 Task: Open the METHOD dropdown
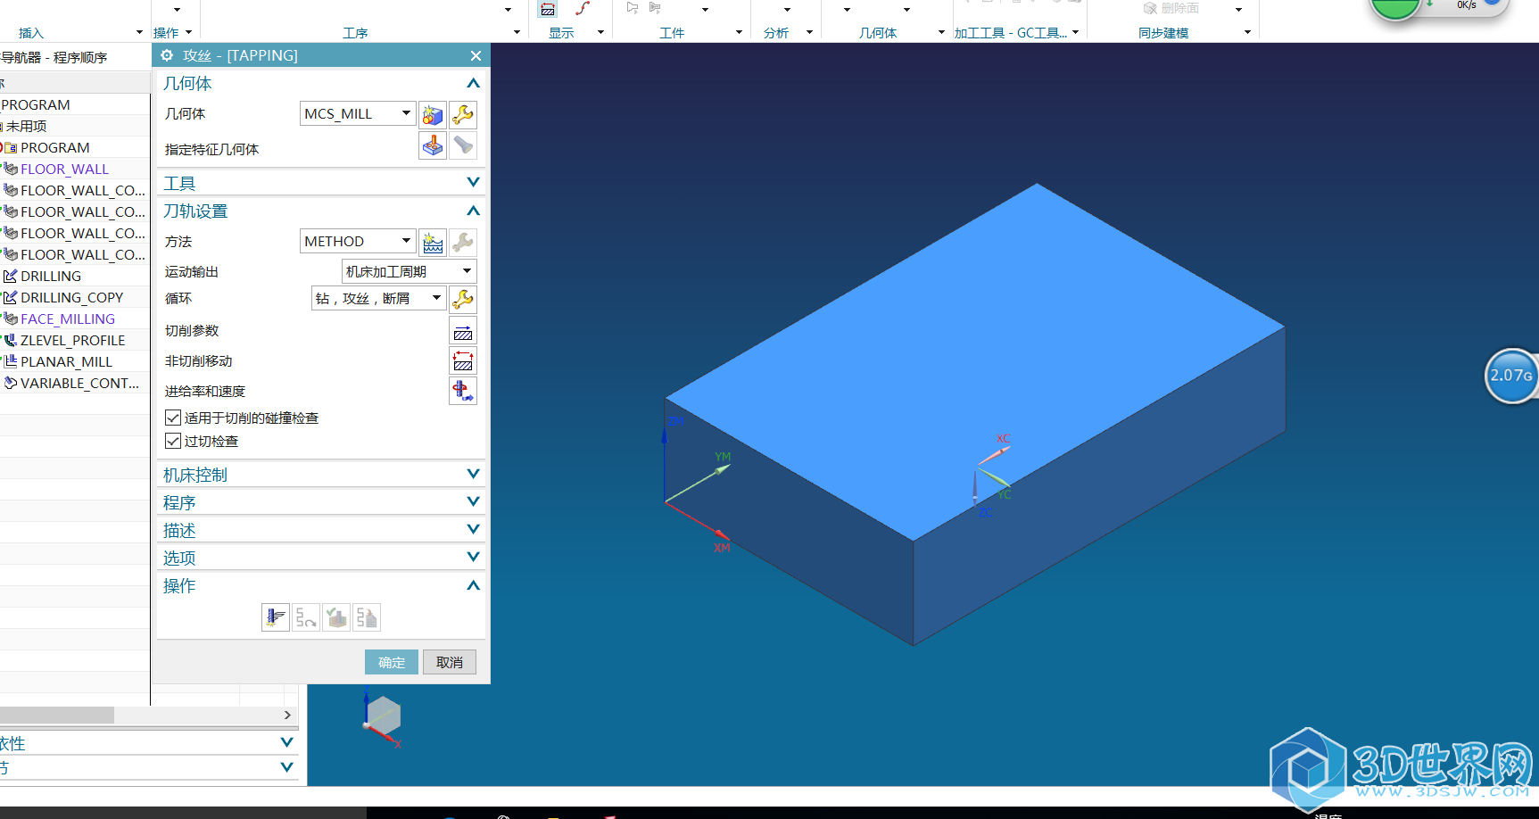358,242
